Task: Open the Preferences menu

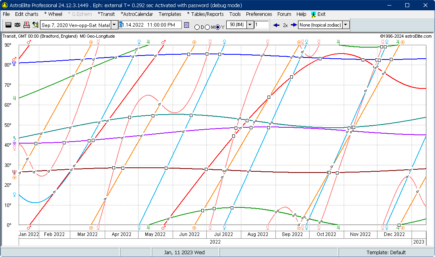Action: pyautogui.click(x=259, y=14)
